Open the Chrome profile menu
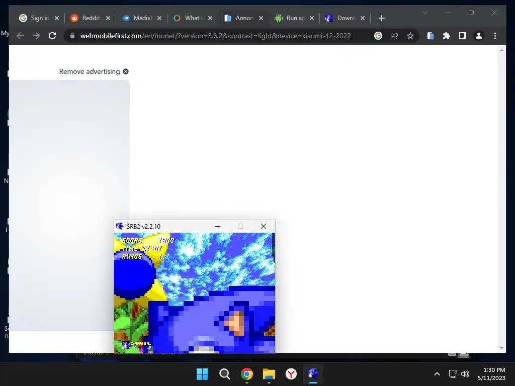 click(479, 36)
